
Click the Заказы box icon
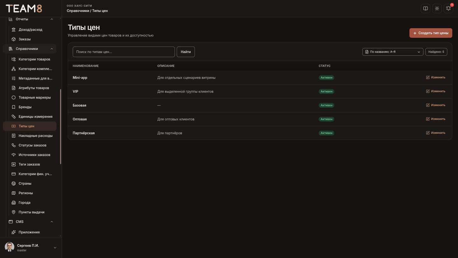coord(14,39)
